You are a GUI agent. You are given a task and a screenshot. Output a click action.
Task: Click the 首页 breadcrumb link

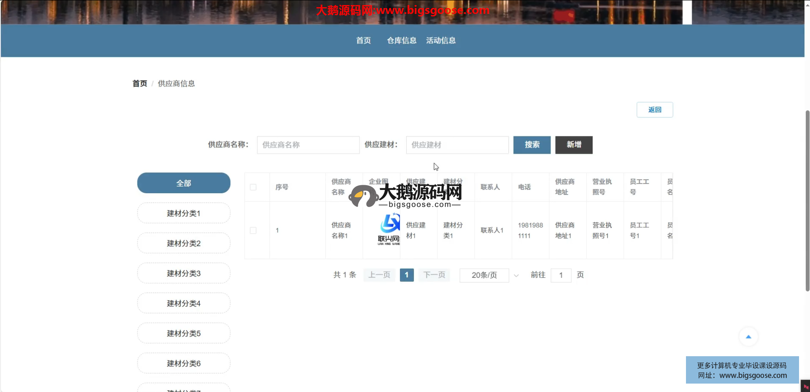coord(140,84)
